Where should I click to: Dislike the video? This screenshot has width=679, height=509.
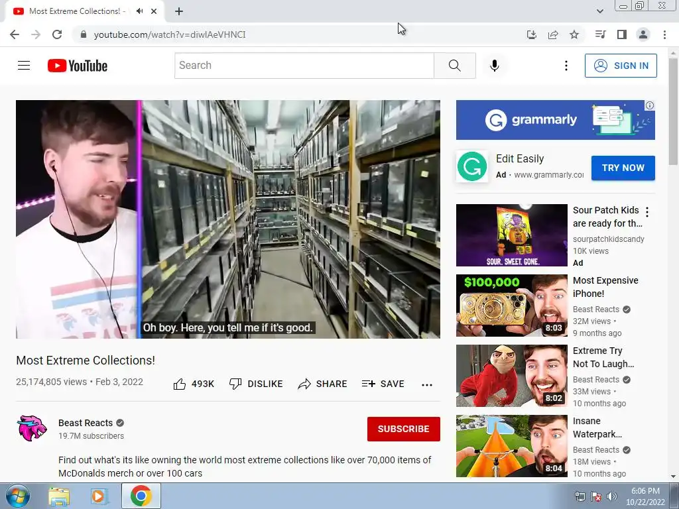(256, 384)
